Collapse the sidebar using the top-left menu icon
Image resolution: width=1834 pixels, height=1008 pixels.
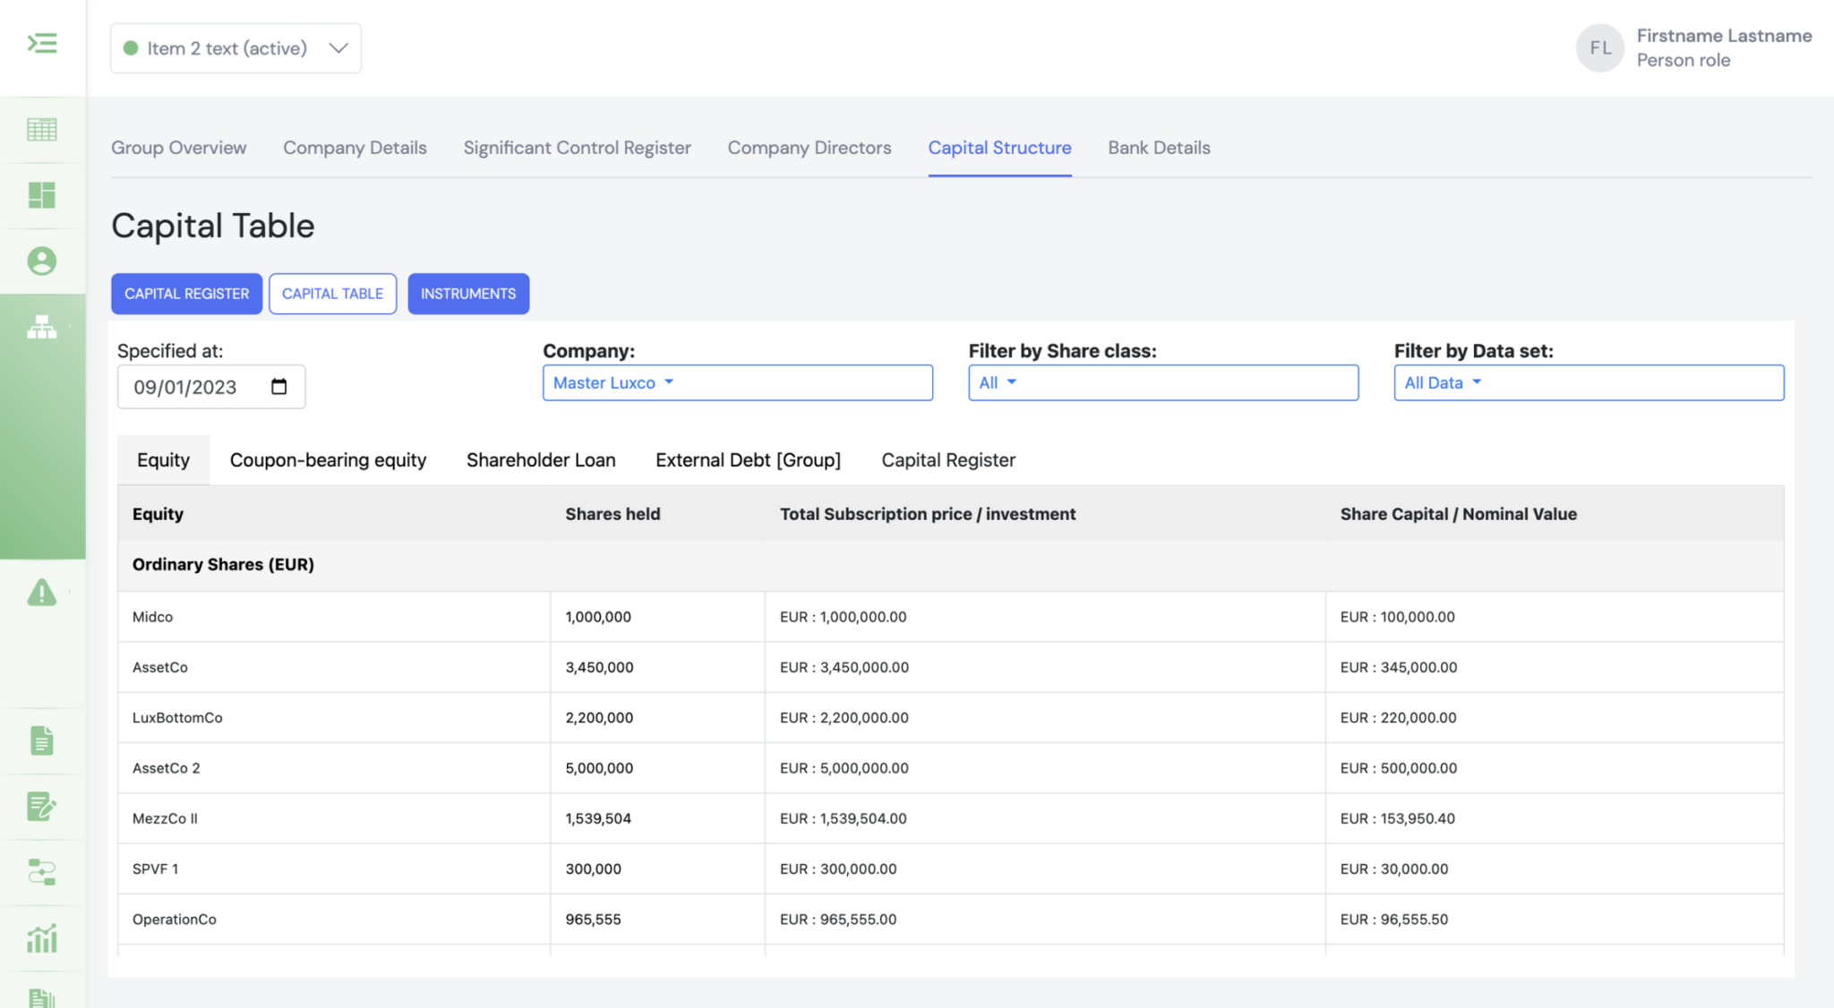41,42
